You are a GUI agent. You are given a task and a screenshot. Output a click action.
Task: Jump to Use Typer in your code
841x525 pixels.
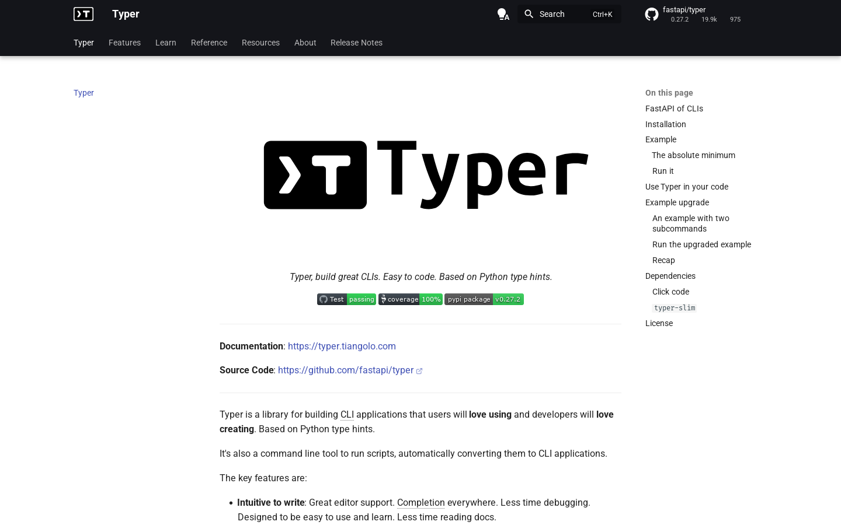(687, 187)
